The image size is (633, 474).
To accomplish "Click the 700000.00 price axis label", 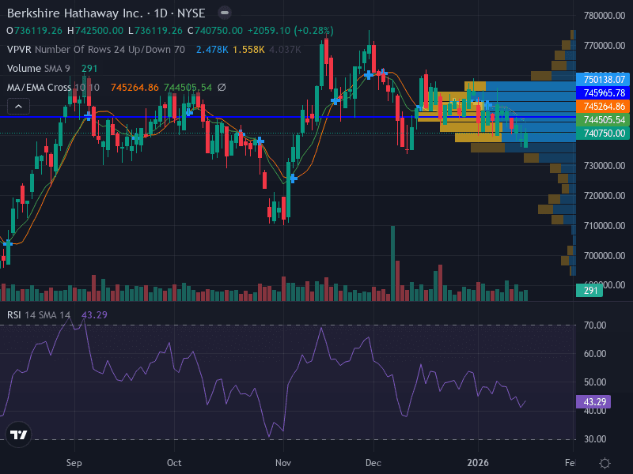I will (x=605, y=255).
